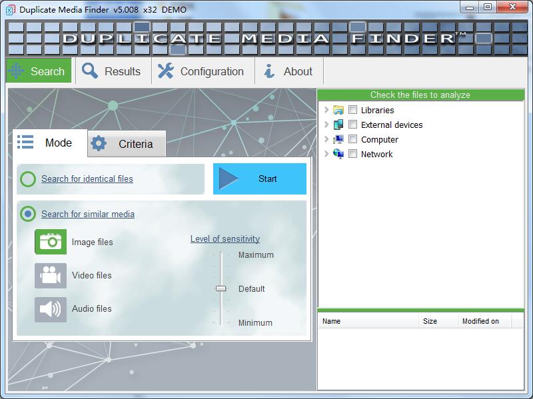
Task: Click the wrench icon on Configuration tab
Action: pyautogui.click(x=165, y=71)
